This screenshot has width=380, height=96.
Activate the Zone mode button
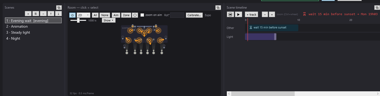pyautogui.click(x=126, y=15)
